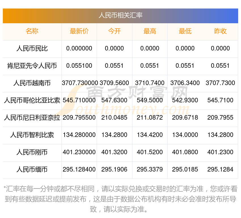The width and height of the screenshot is (241, 218).
Task: Click lowest price 401.0800 value
Action: (185, 152)
